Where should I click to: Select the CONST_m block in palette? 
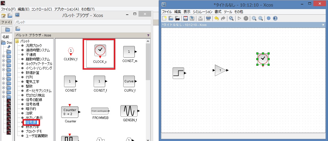(130, 54)
